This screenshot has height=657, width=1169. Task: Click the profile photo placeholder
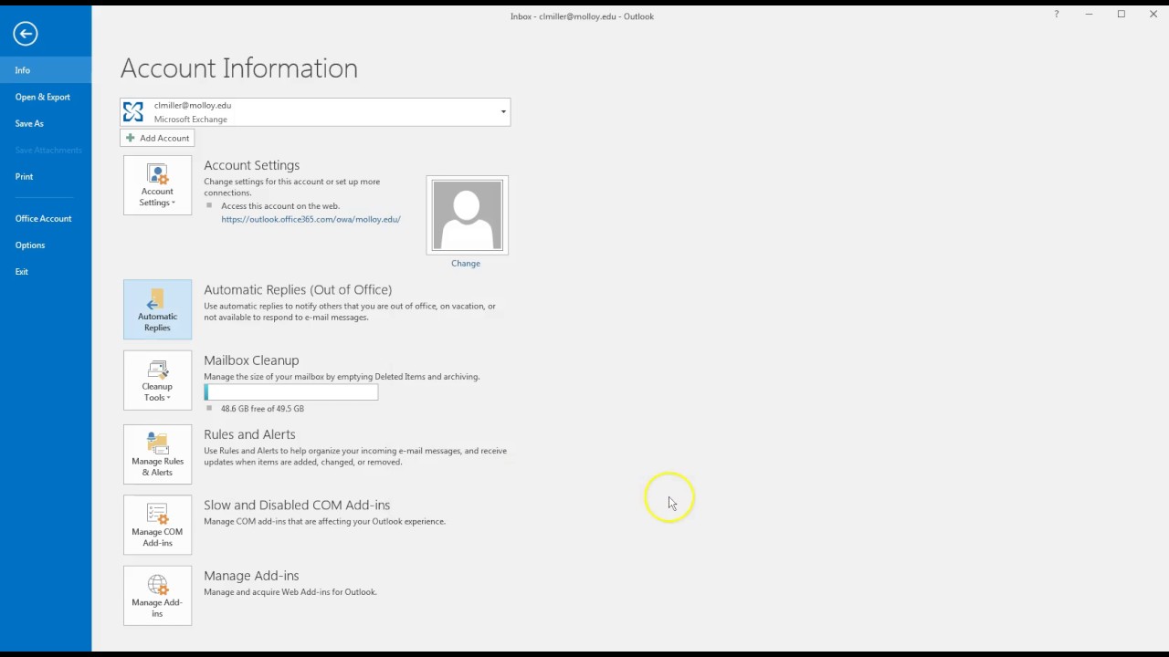[x=467, y=214]
